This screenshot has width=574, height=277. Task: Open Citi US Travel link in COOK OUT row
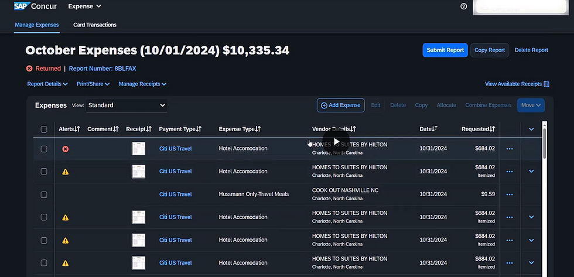175,194
